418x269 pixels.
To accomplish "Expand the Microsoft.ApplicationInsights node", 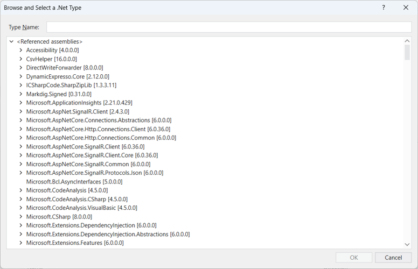I will [21, 103].
